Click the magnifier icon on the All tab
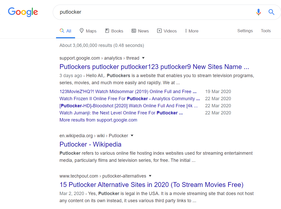 point(62,31)
